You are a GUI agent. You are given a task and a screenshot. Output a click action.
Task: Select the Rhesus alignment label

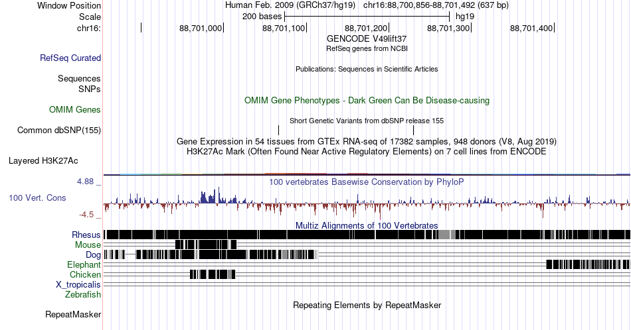click(86, 235)
